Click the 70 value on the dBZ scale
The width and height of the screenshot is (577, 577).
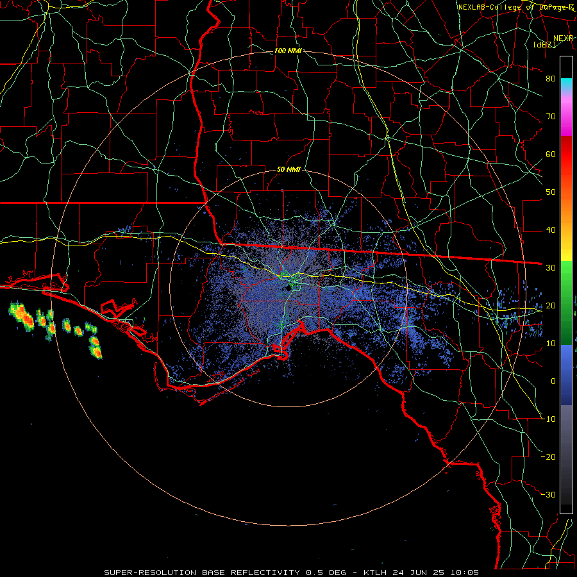tap(551, 116)
